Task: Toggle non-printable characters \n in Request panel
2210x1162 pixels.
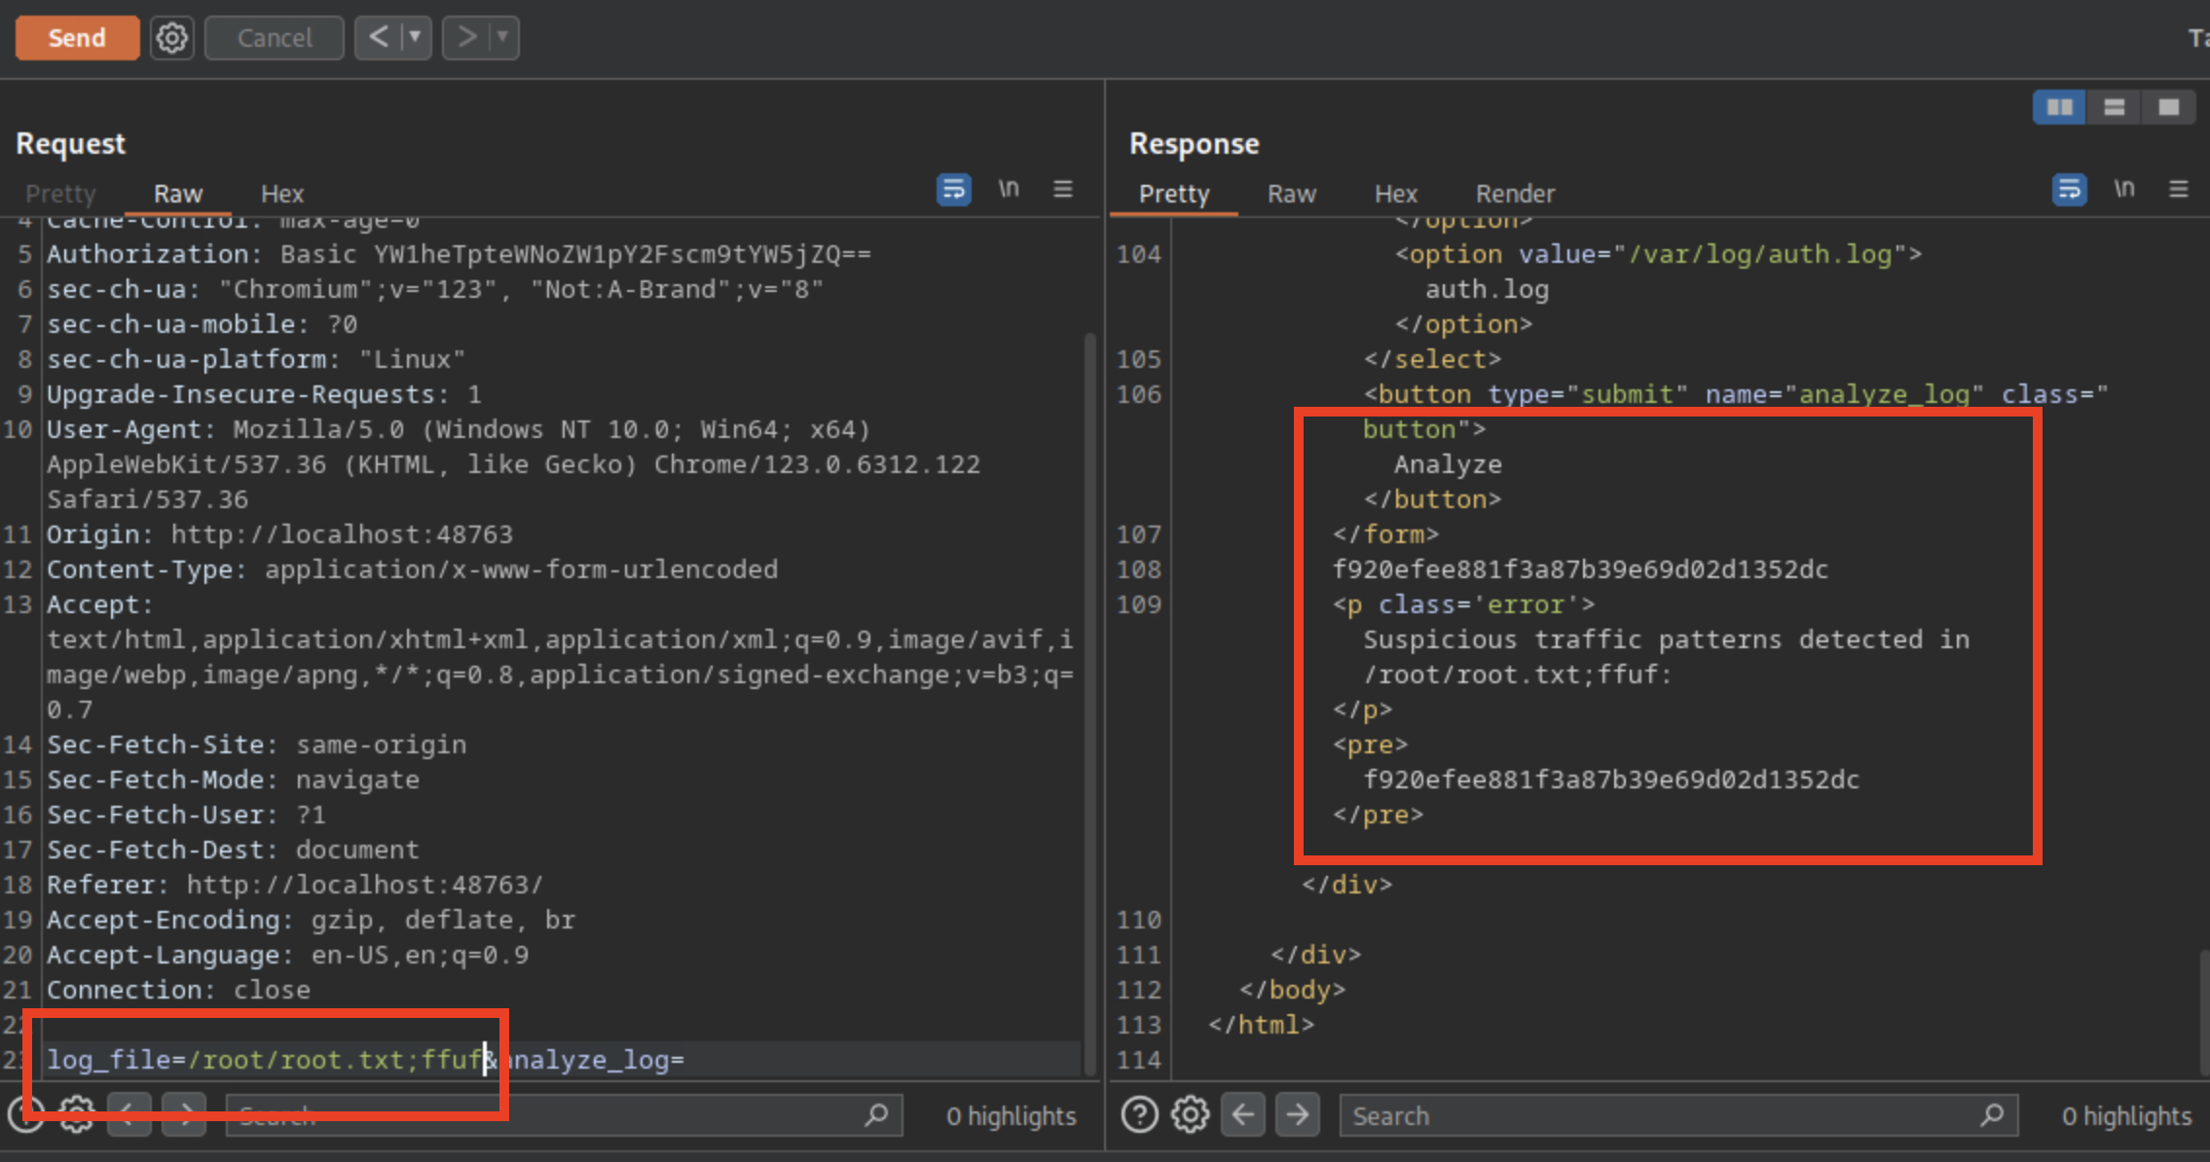Action: (x=1009, y=189)
